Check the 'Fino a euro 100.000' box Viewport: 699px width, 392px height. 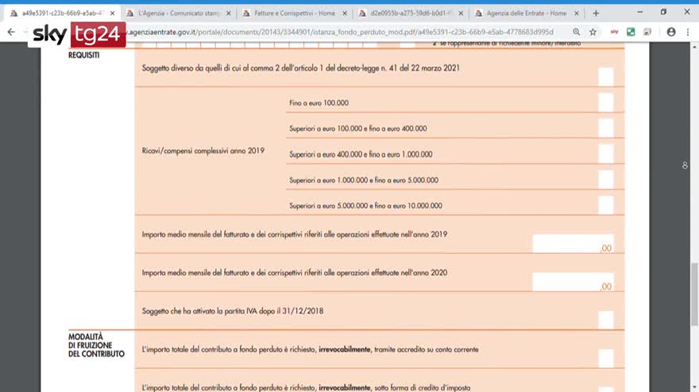605,102
